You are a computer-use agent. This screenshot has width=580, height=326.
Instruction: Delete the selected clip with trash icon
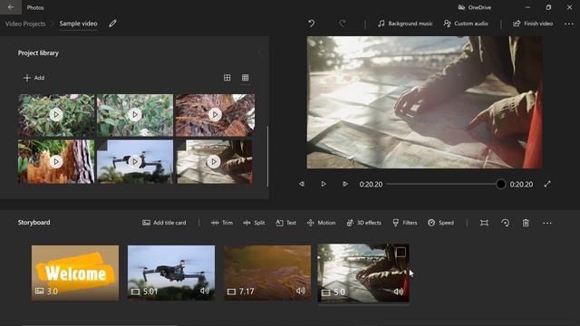click(526, 223)
